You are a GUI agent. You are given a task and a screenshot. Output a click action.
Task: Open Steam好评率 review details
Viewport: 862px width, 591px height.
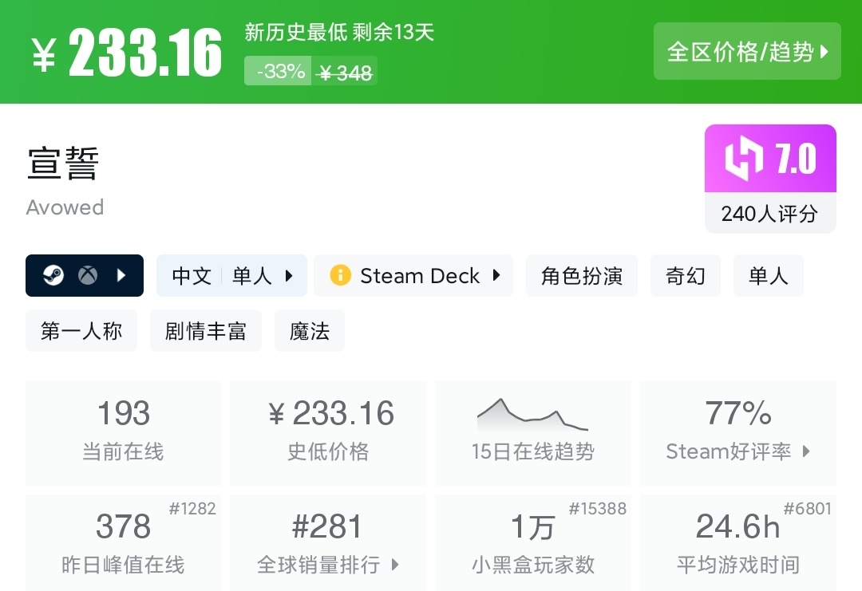(738, 433)
